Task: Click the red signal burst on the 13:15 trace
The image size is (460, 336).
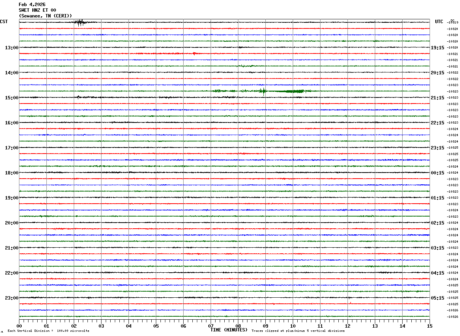Action: click(194, 53)
